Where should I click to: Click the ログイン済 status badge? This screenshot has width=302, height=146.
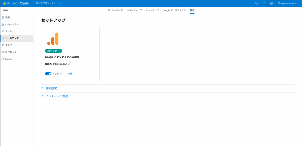click(x=54, y=51)
